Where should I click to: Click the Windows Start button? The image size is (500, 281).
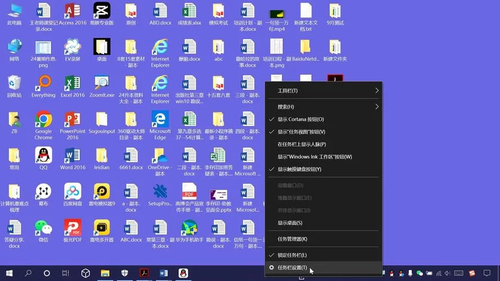[9, 273]
